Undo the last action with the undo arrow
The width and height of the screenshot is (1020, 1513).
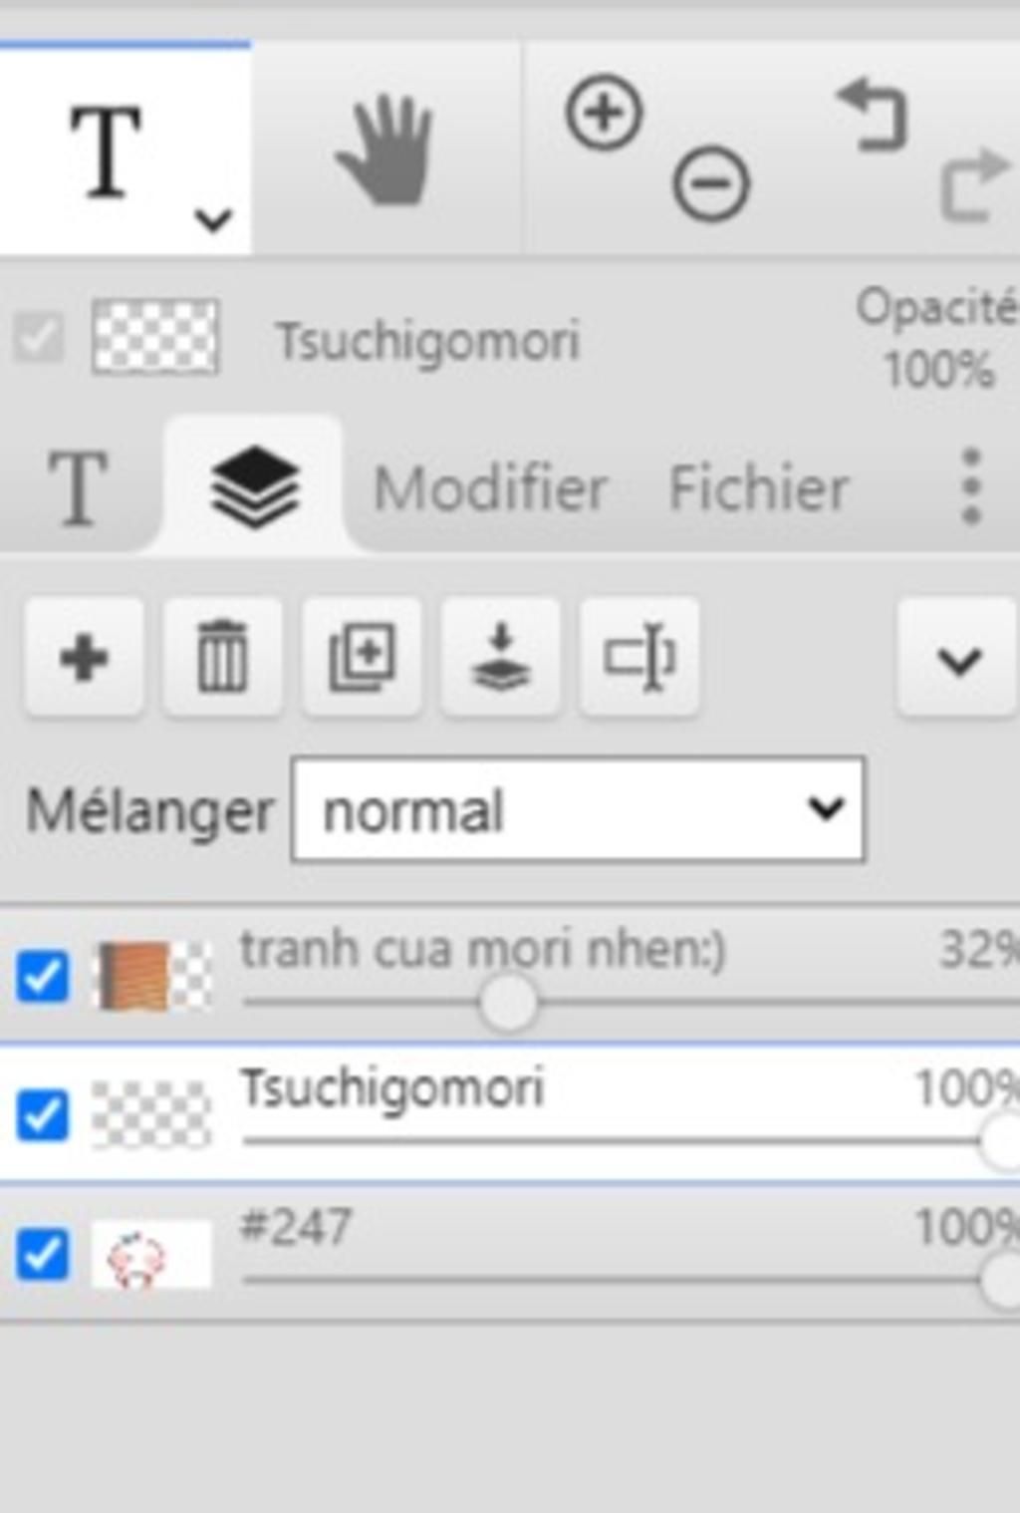click(x=872, y=115)
